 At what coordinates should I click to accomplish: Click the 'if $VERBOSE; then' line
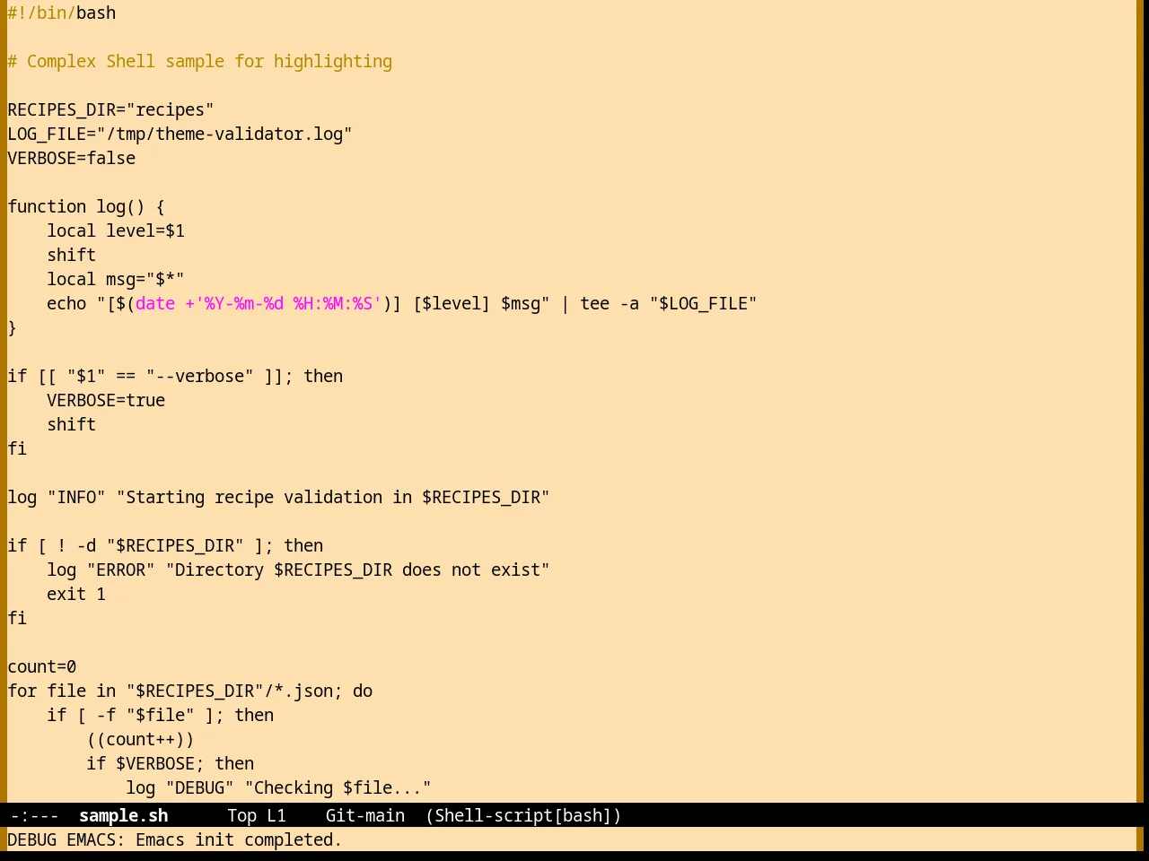[171, 763]
